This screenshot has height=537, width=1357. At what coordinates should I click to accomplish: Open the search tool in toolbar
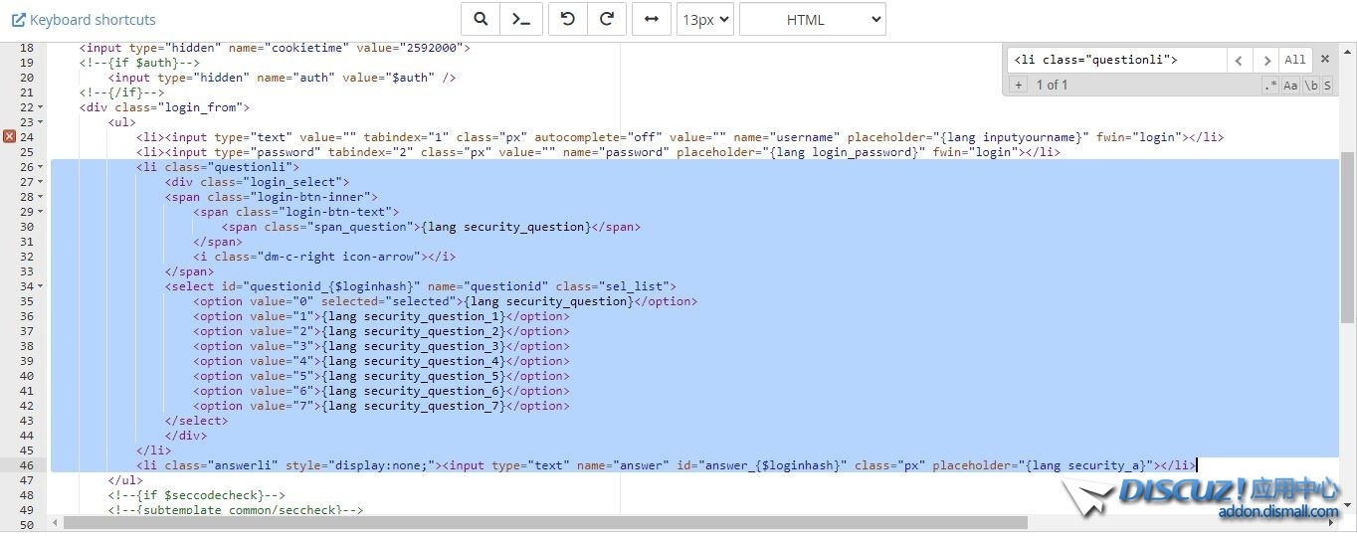tap(481, 19)
